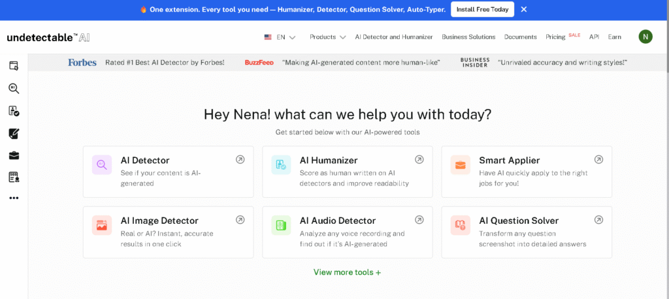The width and height of the screenshot is (669, 299).
Task: Click "Get started below with our AI-powered tools"
Action: pos(348,133)
